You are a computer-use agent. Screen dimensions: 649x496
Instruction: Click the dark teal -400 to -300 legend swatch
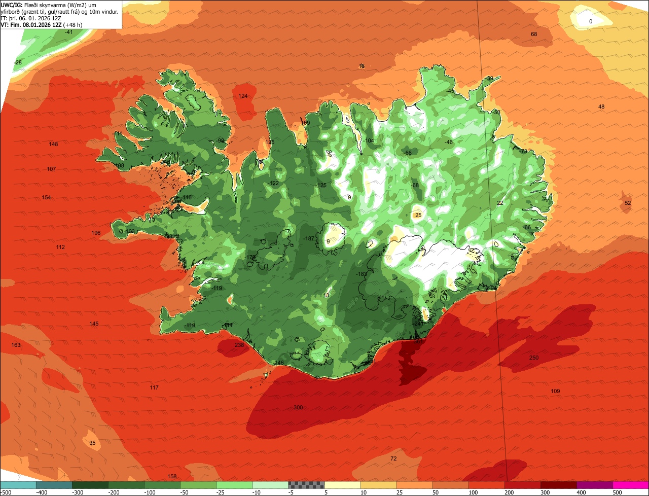coord(54,485)
